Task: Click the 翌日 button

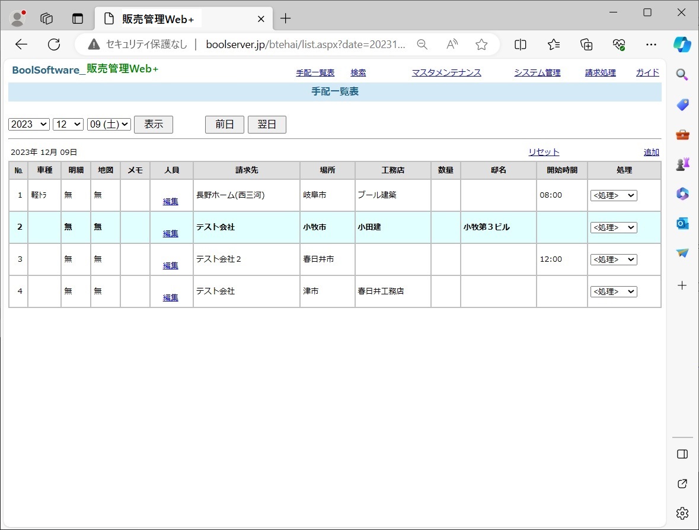Action: (x=267, y=125)
